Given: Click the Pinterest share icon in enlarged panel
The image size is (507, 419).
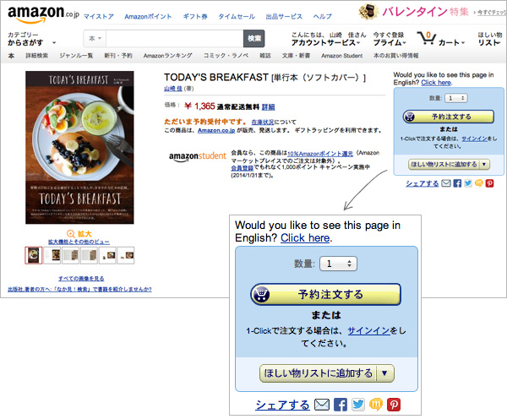Looking at the screenshot, I should click(394, 405).
